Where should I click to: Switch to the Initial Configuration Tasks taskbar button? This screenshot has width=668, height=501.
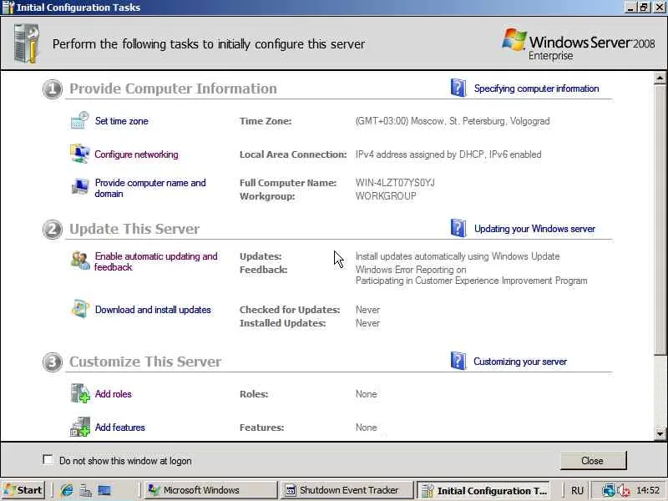pos(483,490)
